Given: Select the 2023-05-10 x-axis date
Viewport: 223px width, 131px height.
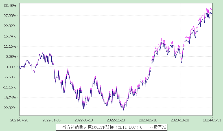Looking at the screenshot, I should point(148,120).
